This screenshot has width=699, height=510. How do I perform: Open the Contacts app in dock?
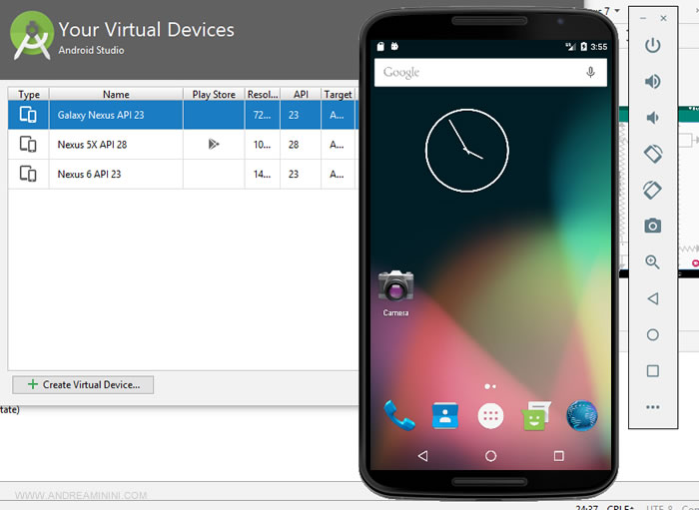(445, 416)
